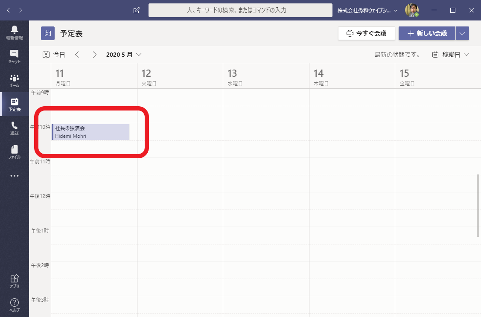This screenshot has height=317, width=481.
Task: Open the Calls phone icon
Action: click(15, 128)
